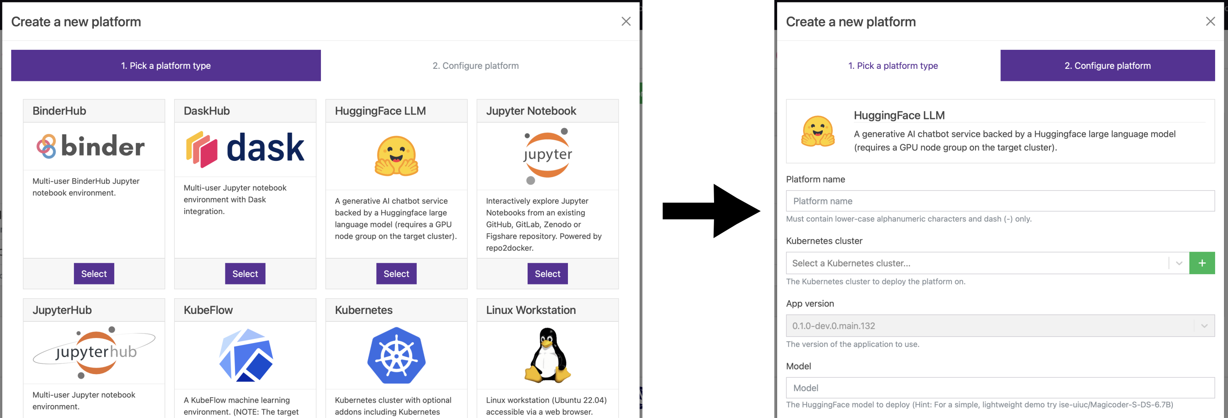Select the BinderHub platform
The width and height of the screenshot is (1228, 418).
(94, 274)
